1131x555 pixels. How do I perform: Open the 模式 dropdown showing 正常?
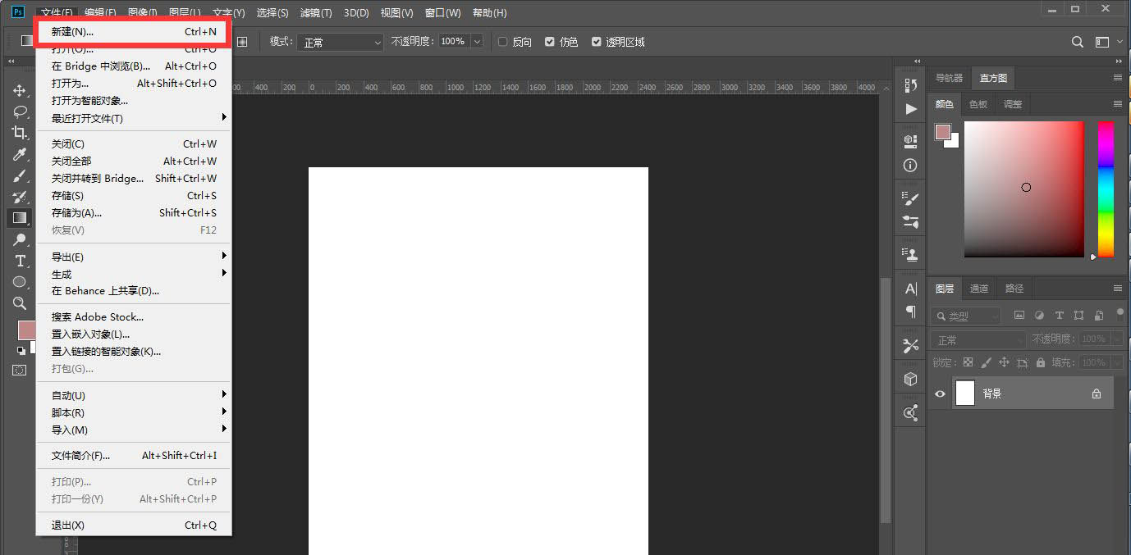click(340, 42)
